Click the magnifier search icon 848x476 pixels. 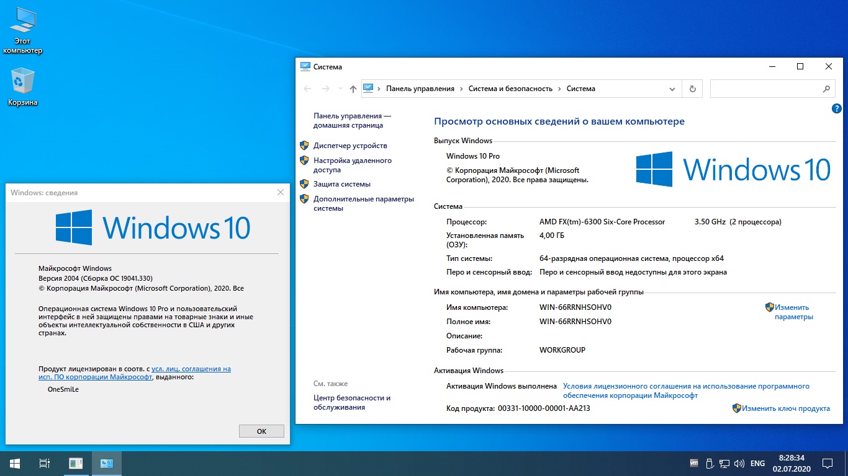click(826, 89)
